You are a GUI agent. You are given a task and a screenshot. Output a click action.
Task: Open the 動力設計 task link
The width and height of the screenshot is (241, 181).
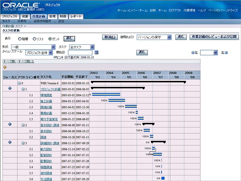[46, 149]
